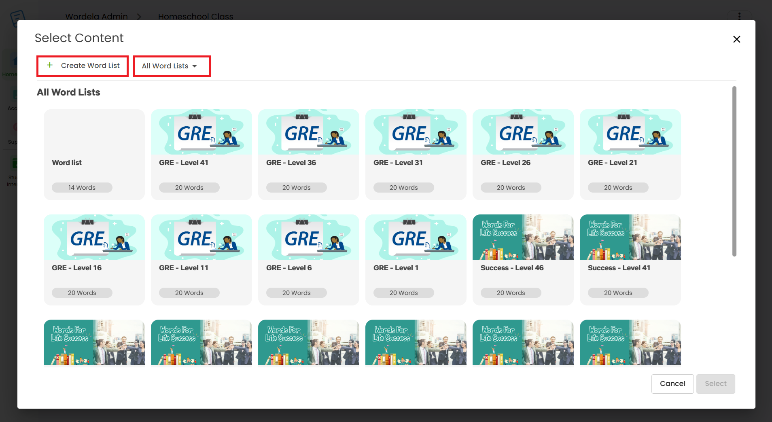The height and width of the screenshot is (422, 772).
Task: Close the Select Content dialog
Action: click(736, 39)
